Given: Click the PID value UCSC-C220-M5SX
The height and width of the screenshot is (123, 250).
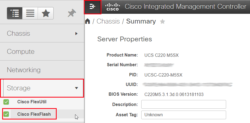Looking at the screenshot, I should coord(163,75).
